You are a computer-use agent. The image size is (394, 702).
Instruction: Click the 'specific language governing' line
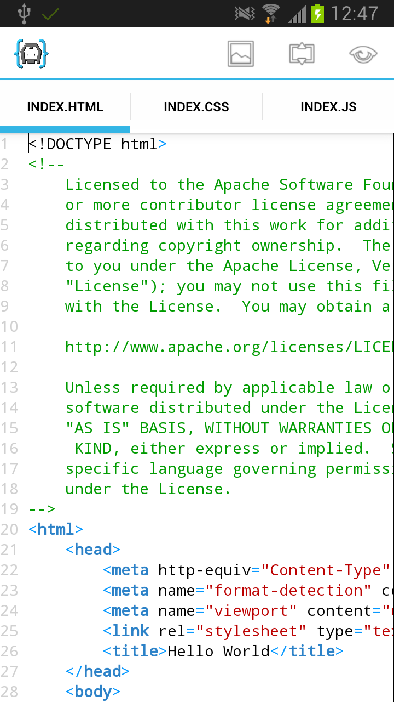coord(229,469)
